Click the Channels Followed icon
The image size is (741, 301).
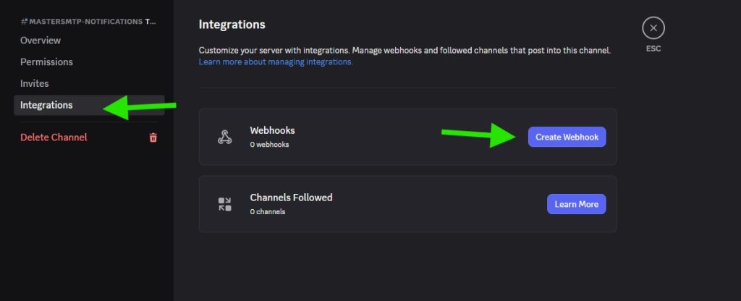(225, 204)
